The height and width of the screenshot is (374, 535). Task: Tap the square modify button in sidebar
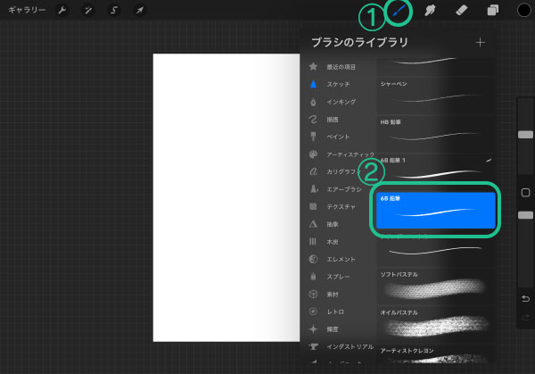click(525, 193)
